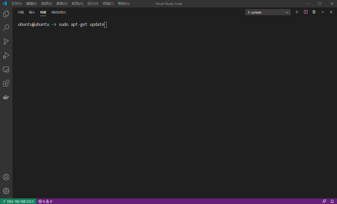Open the 编辑(E) menu
The height and width of the screenshot is (204, 337).
[31, 3]
